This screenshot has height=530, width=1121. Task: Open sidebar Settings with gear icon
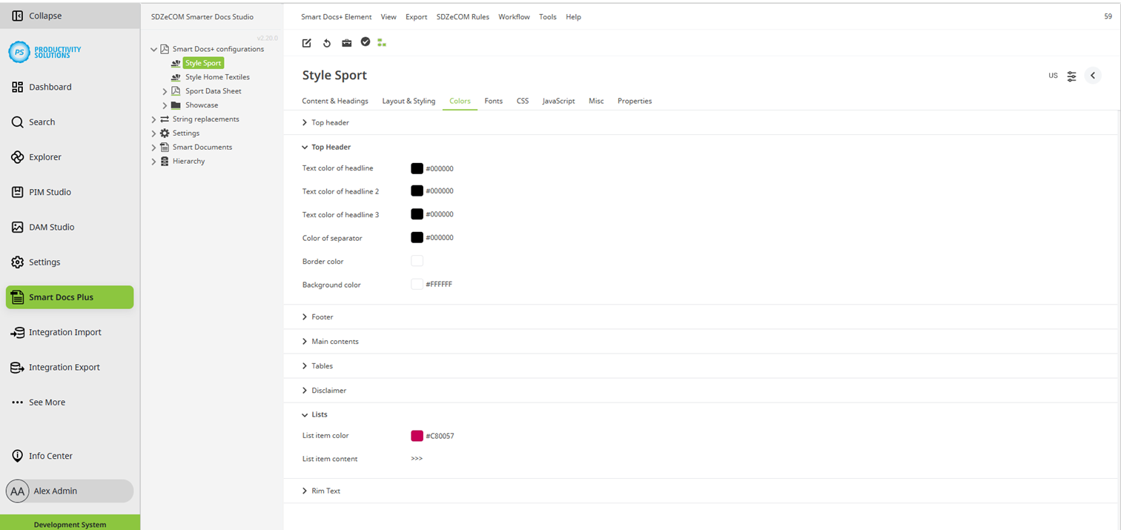tap(70, 262)
